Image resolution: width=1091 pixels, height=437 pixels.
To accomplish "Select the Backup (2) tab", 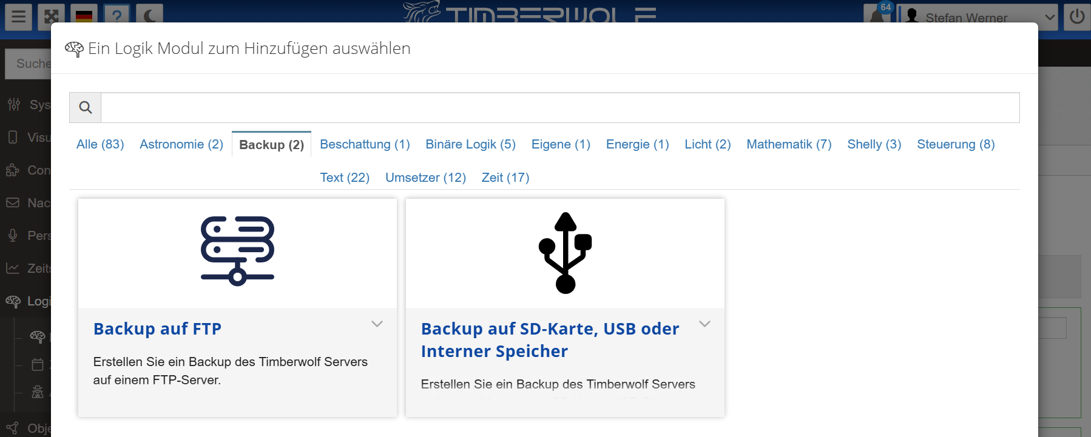I will [x=271, y=144].
